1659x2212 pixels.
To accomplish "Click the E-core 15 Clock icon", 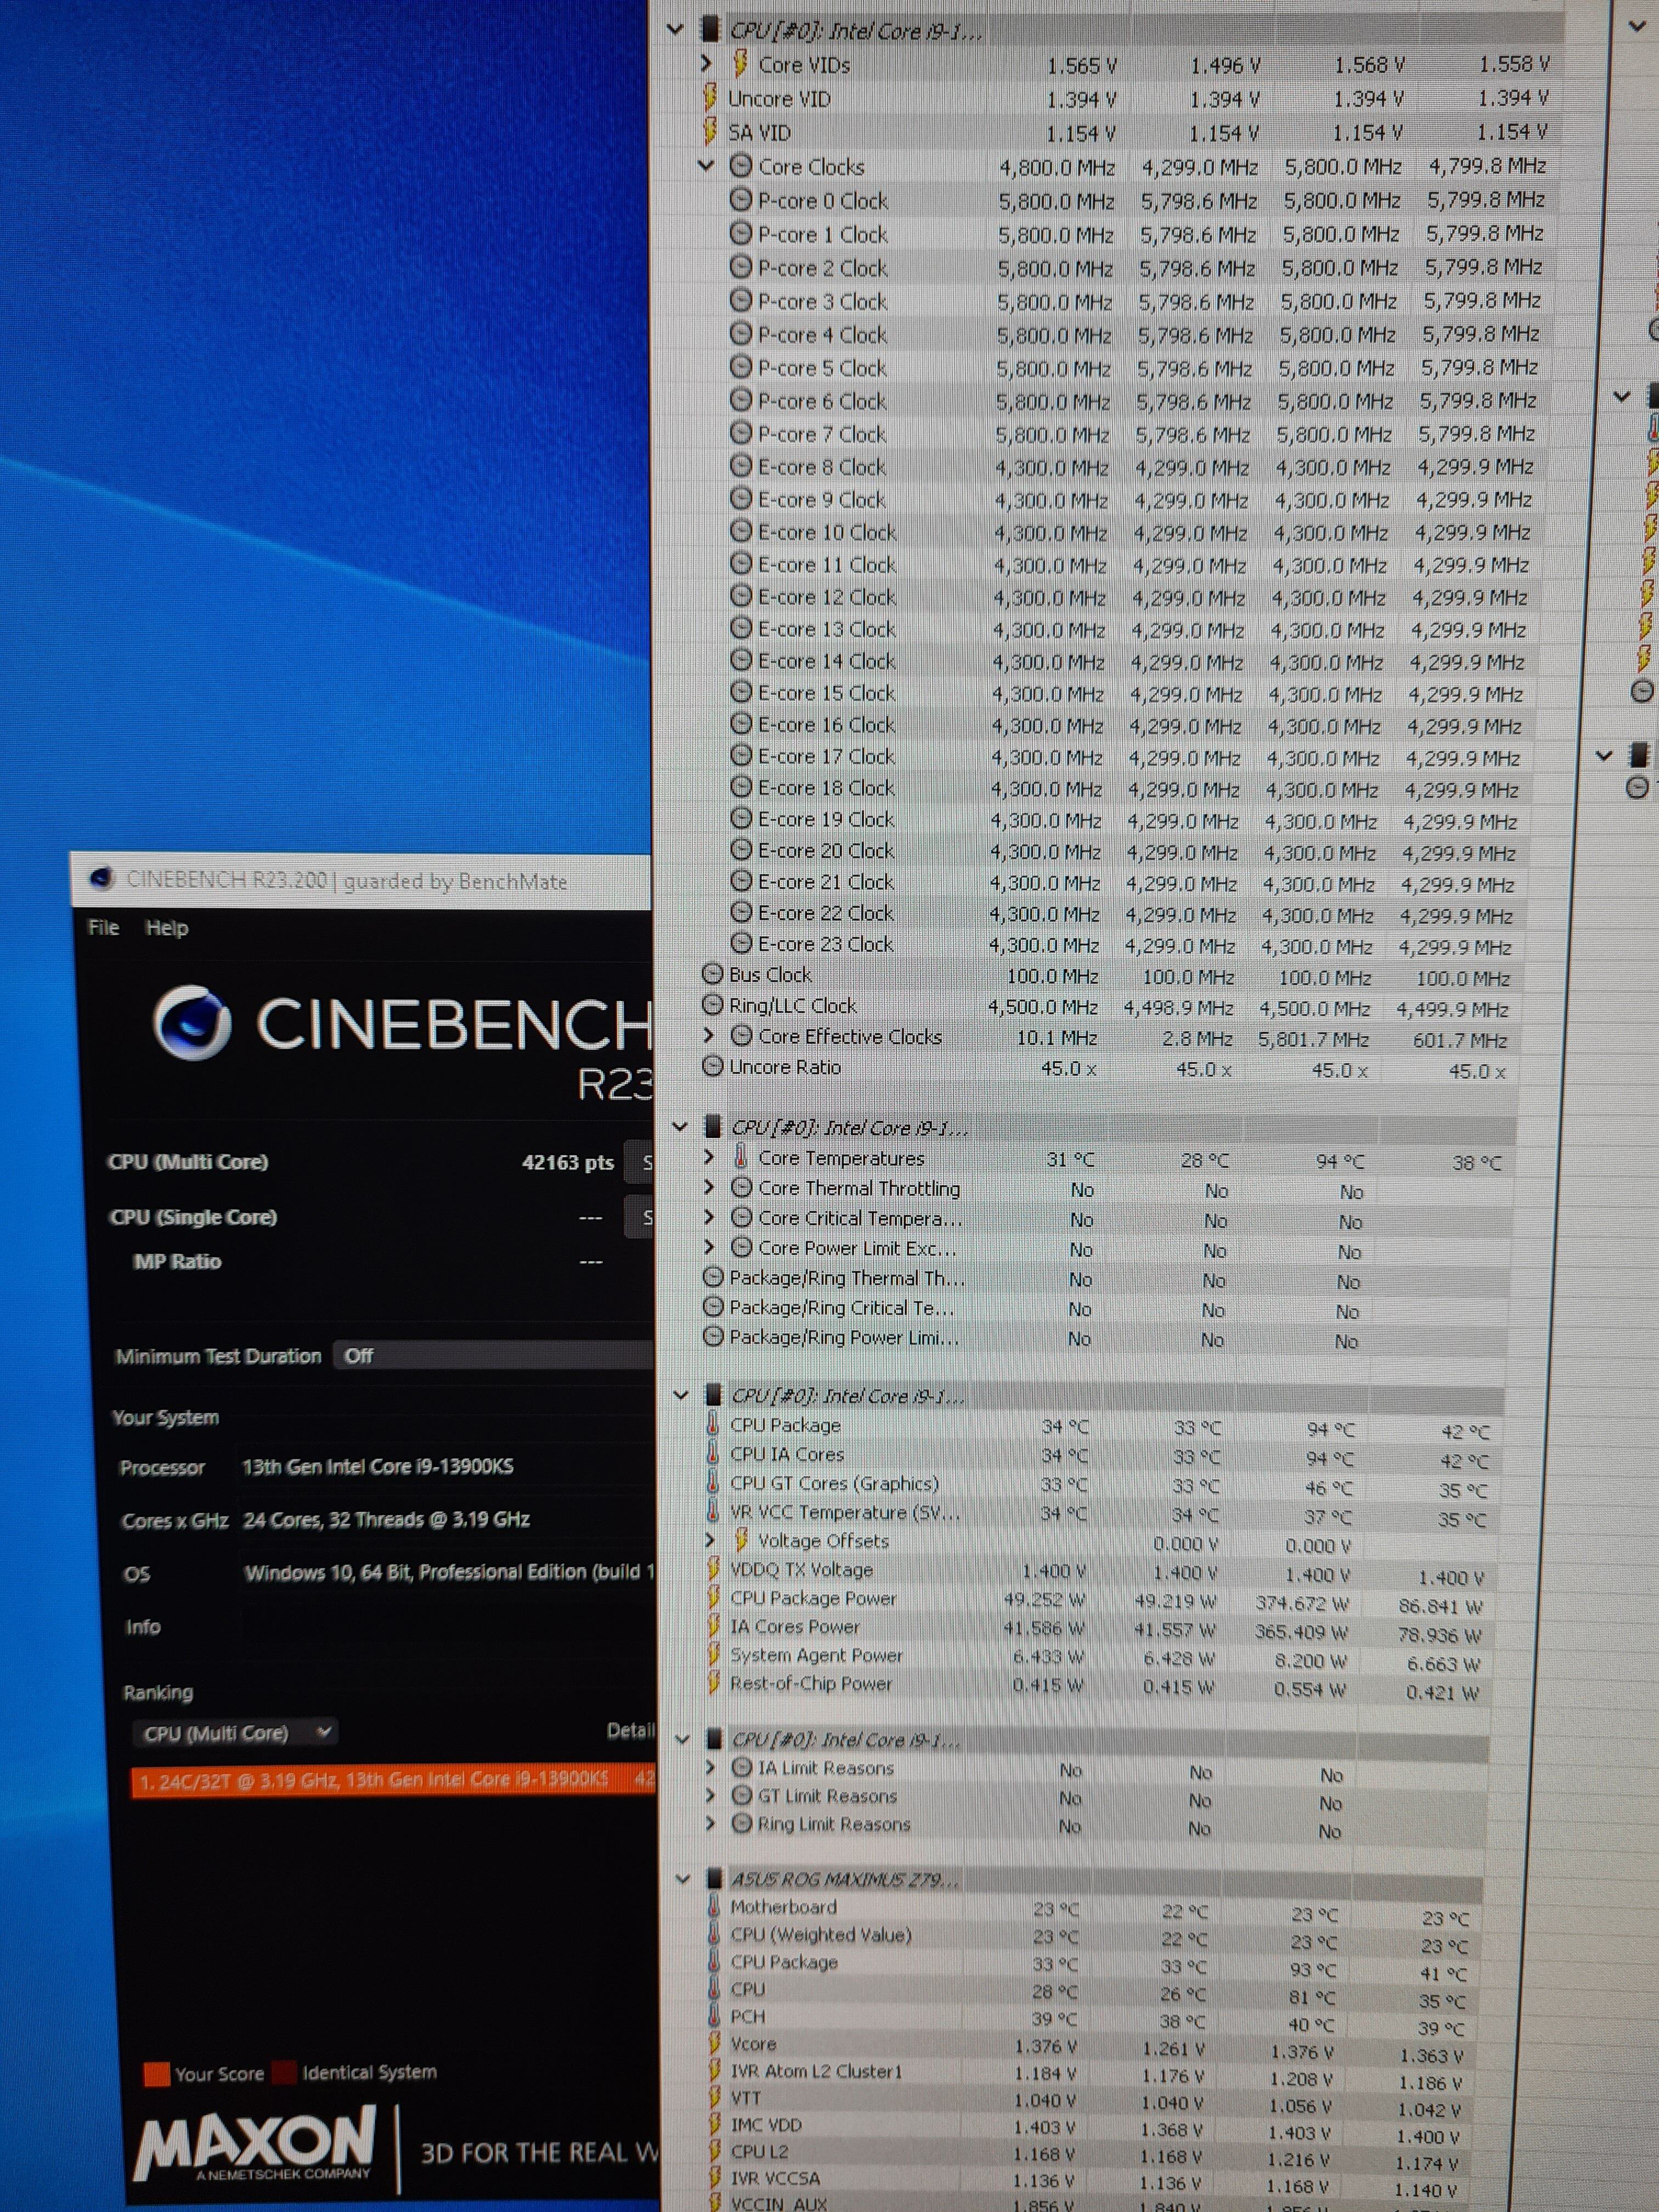I will [741, 691].
